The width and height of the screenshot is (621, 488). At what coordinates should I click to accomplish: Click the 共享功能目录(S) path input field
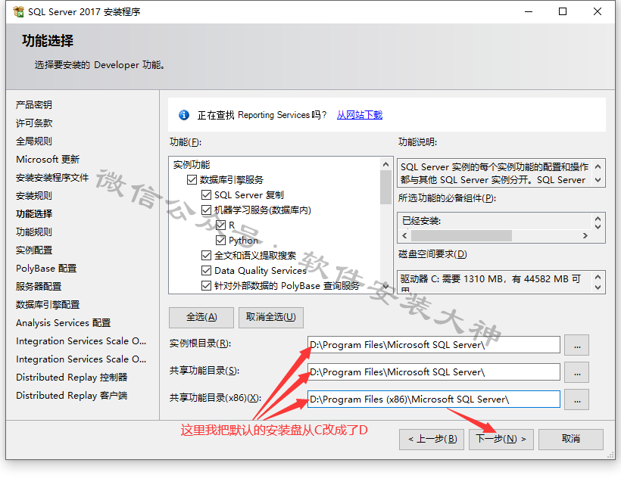[434, 372]
